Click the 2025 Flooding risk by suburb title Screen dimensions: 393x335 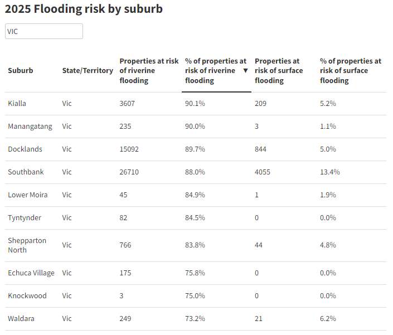pyautogui.click(x=84, y=9)
